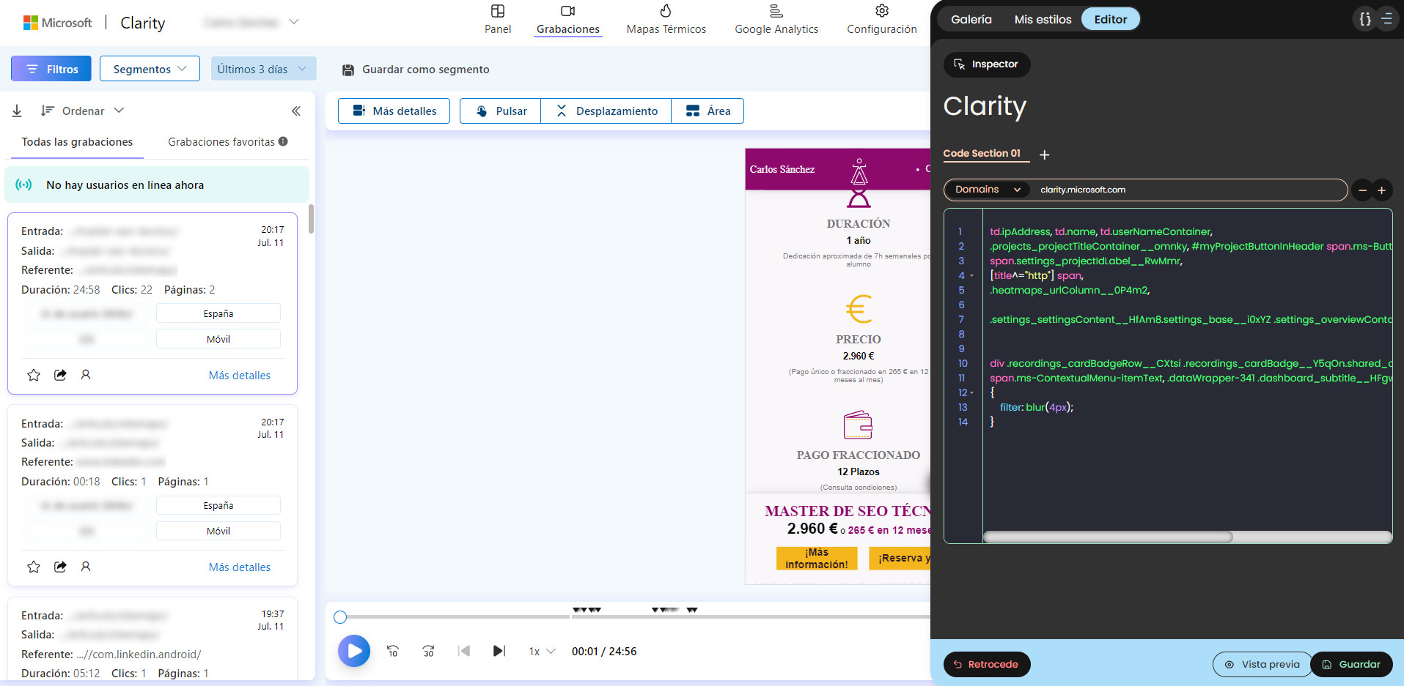The width and height of the screenshot is (1404, 686).
Task: Share the first recording
Action: 60,375
